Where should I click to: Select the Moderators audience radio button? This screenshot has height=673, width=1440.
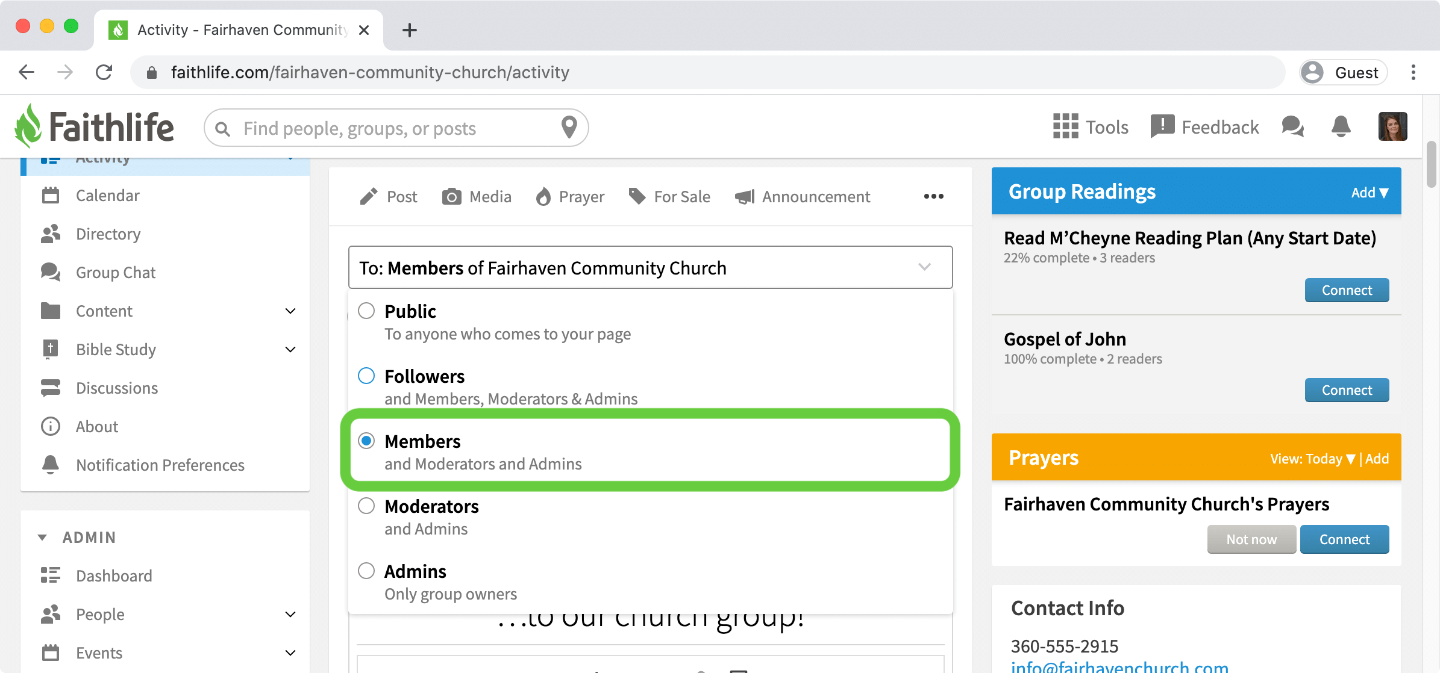pos(366,506)
